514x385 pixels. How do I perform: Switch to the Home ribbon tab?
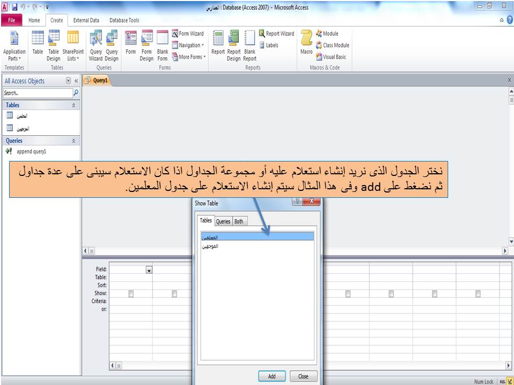(x=34, y=20)
